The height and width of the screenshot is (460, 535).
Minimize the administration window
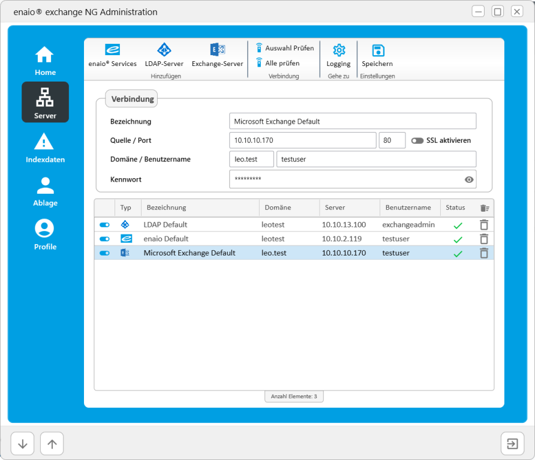coord(478,11)
